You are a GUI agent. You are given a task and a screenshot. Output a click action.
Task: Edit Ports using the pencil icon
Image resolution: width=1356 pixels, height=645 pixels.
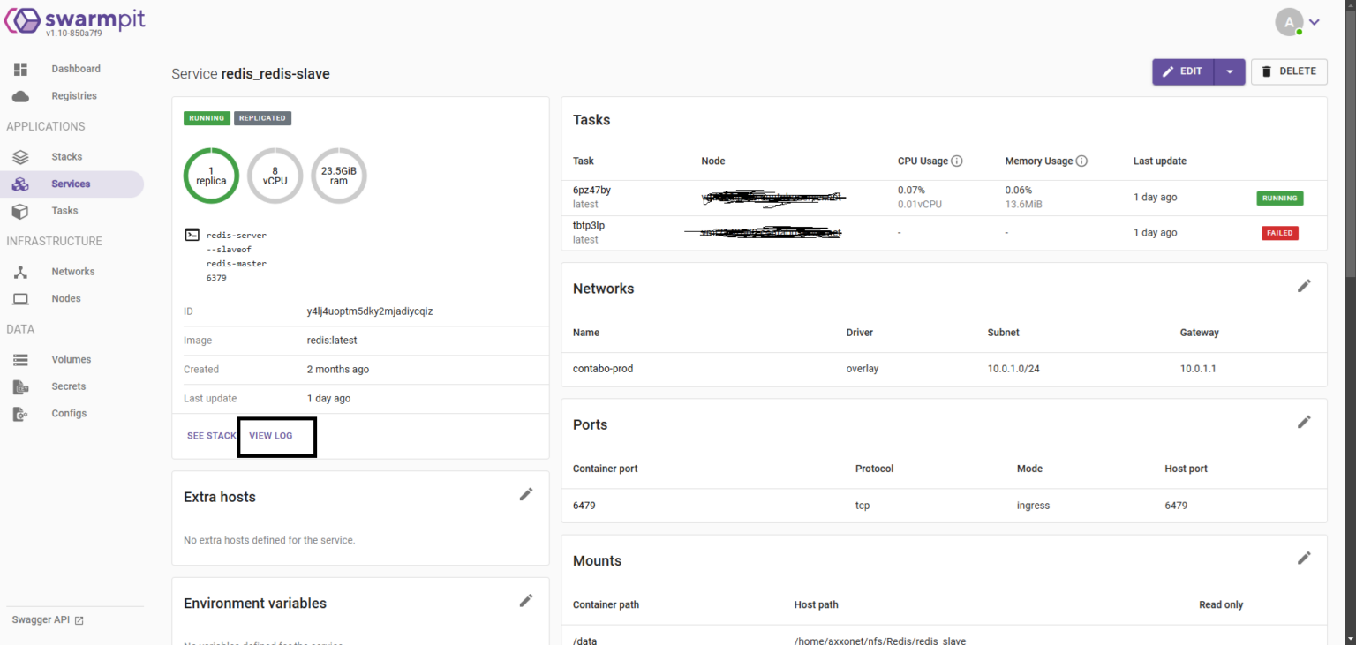tap(1304, 422)
